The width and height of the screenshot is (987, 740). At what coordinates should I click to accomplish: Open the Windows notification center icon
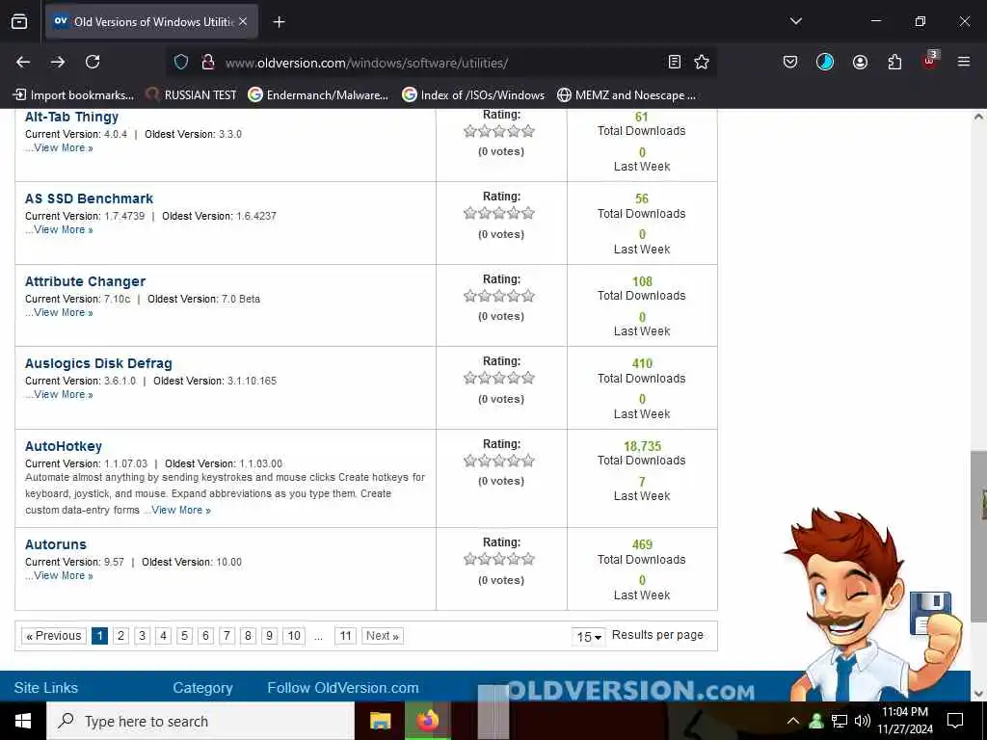(955, 721)
